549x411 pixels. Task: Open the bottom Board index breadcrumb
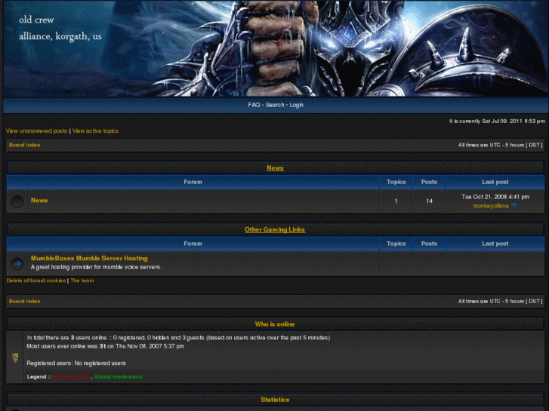coord(24,301)
